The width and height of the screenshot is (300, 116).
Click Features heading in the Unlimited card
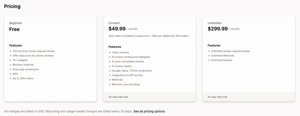pyautogui.click(x=214, y=45)
